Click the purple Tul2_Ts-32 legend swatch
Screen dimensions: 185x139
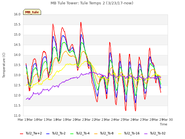point(146,133)
